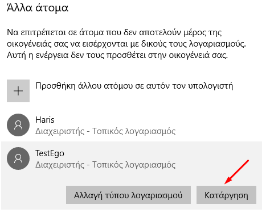Click the Κατάργηση button

click(x=226, y=195)
